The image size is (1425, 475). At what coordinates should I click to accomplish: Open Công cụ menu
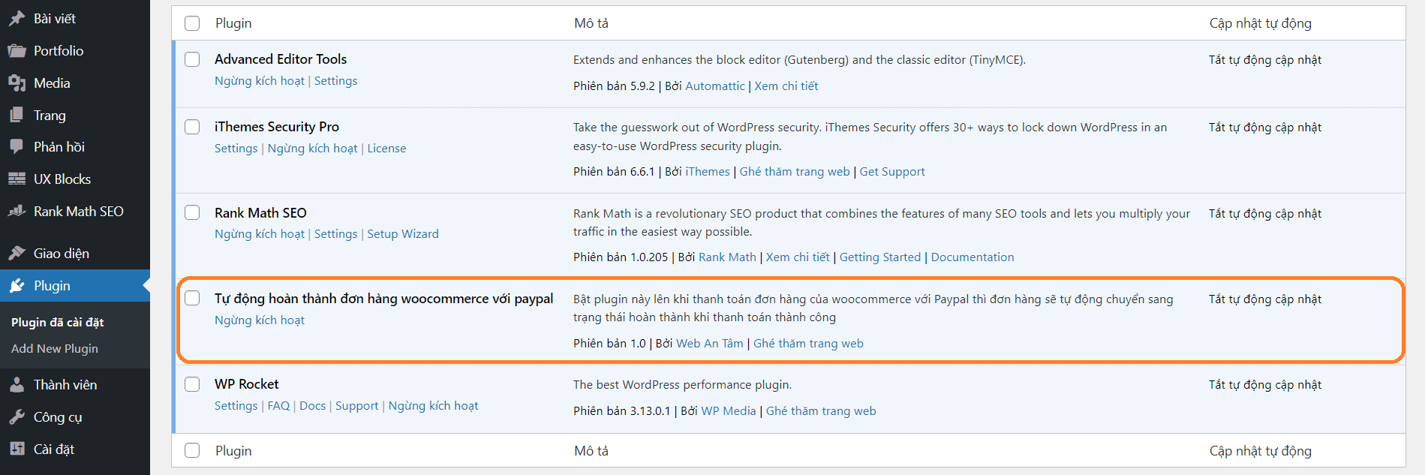[x=58, y=417]
